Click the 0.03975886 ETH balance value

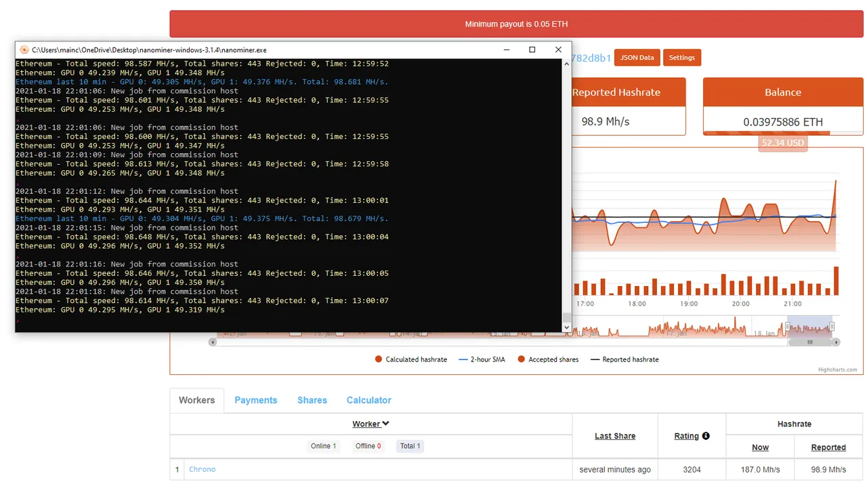(783, 122)
